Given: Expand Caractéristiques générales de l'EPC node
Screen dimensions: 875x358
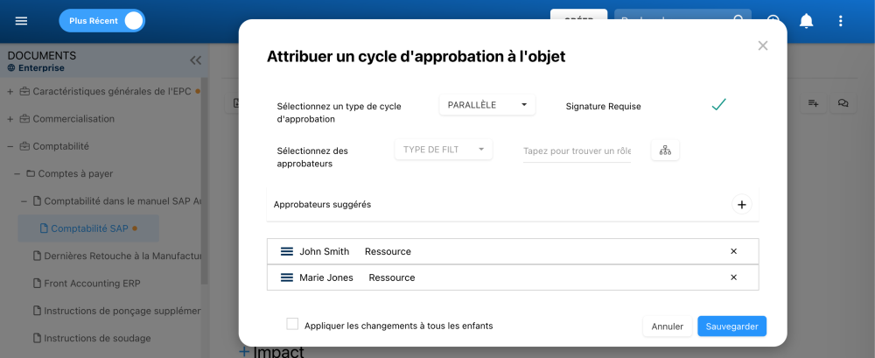Looking at the screenshot, I should (10, 92).
